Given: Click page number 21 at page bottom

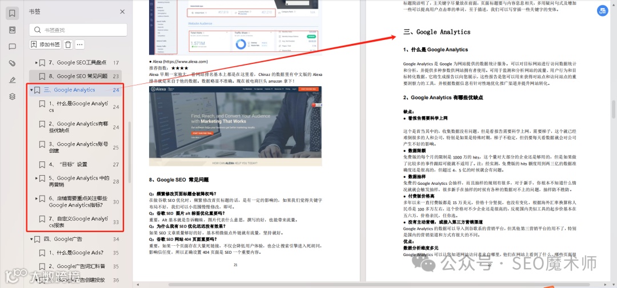Looking at the screenshot, I should click(x=235, y=265).
